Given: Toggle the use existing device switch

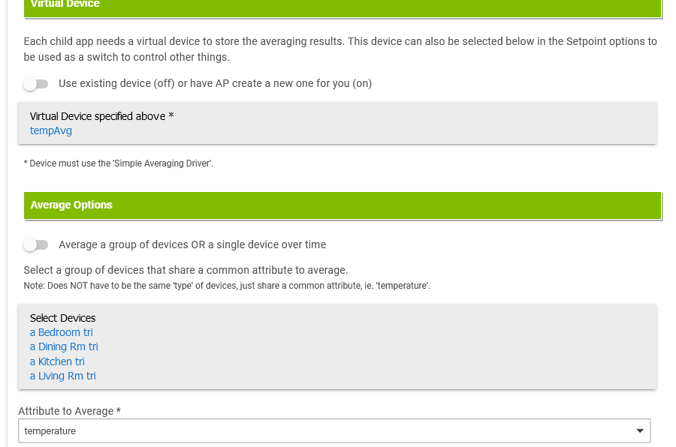Looking at the screenshot, I should tap(36, 83).
